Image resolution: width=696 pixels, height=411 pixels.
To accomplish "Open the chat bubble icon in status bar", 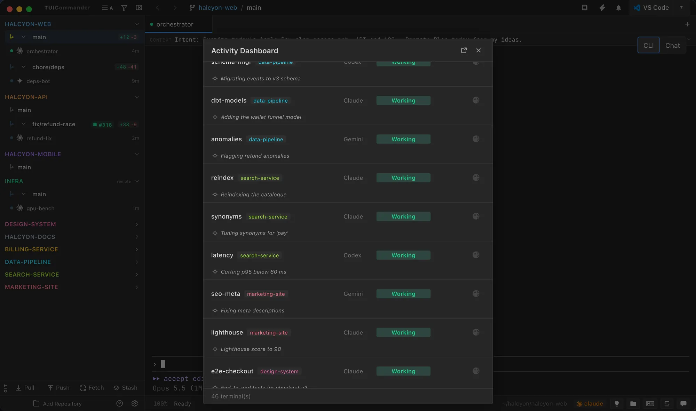I will [683, 404].
